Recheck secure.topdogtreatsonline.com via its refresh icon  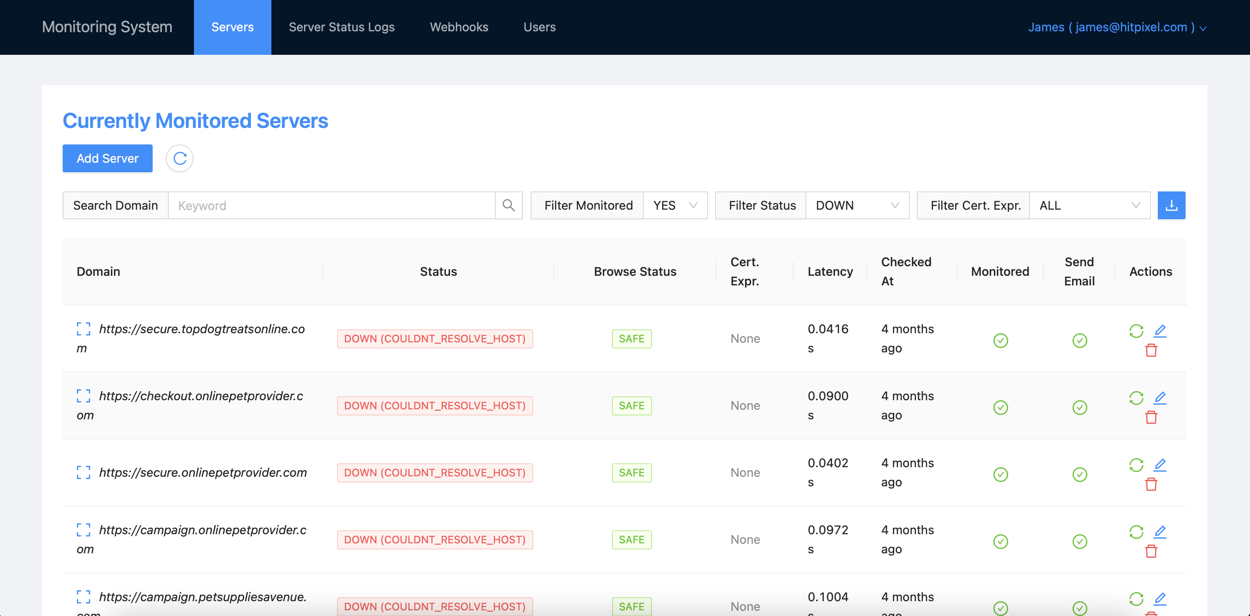pos(1136,331)
